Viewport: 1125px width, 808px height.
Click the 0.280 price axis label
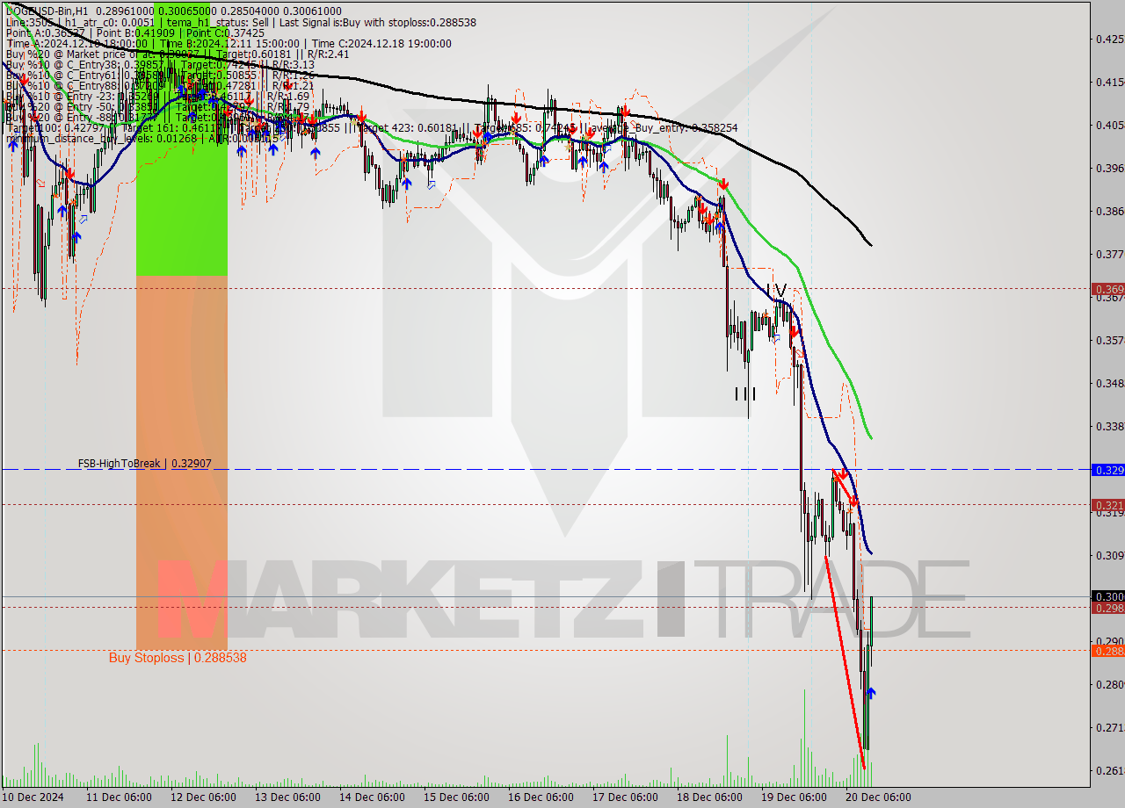(x=1109, y=684)
